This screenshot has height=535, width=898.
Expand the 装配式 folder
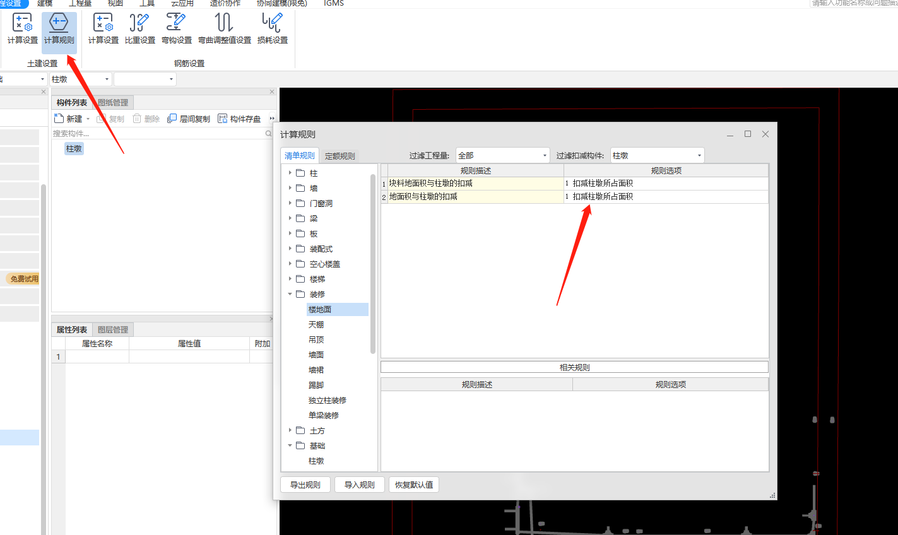point(290,249)
